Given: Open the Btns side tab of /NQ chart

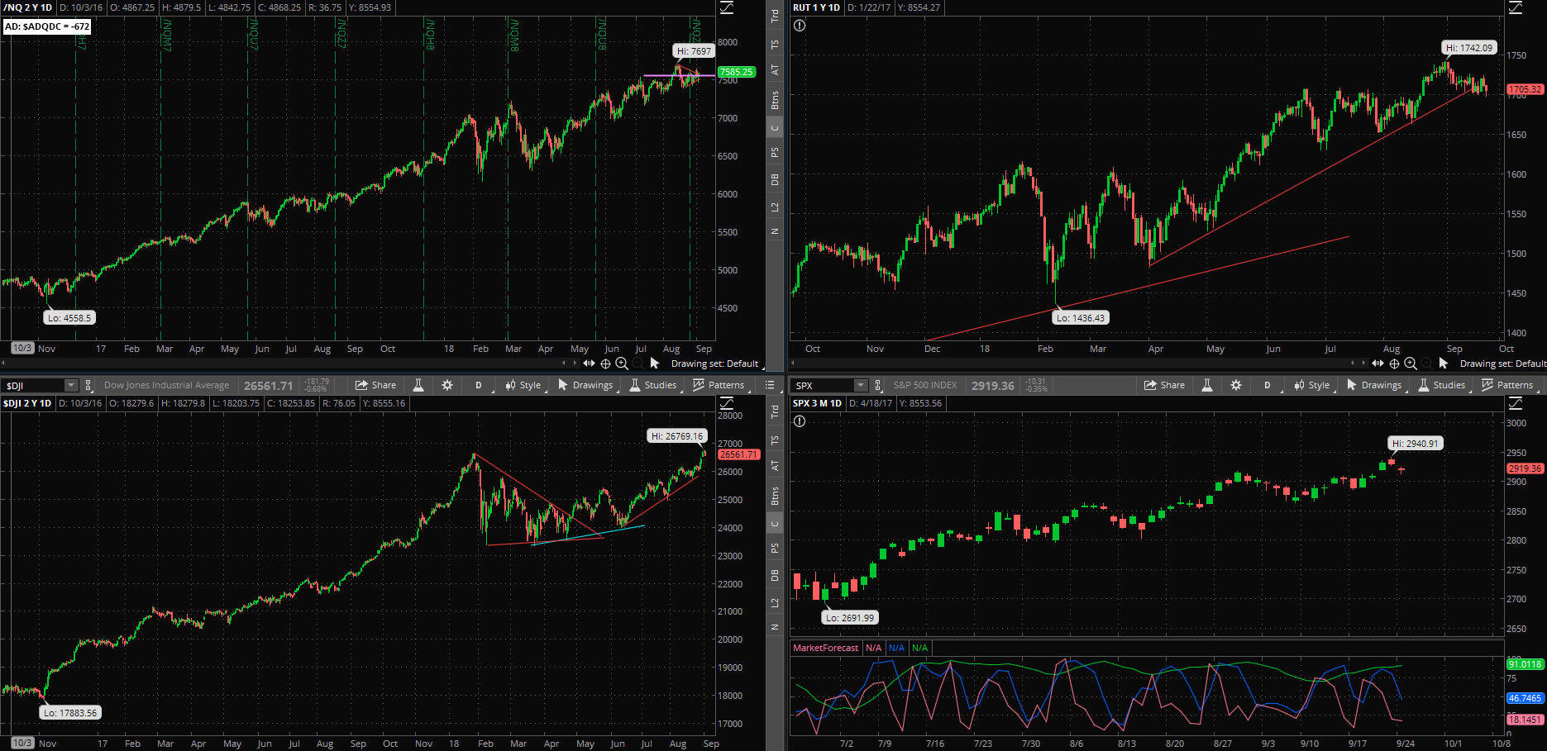Looking at the screenshot, I should (x=775, y=101).
